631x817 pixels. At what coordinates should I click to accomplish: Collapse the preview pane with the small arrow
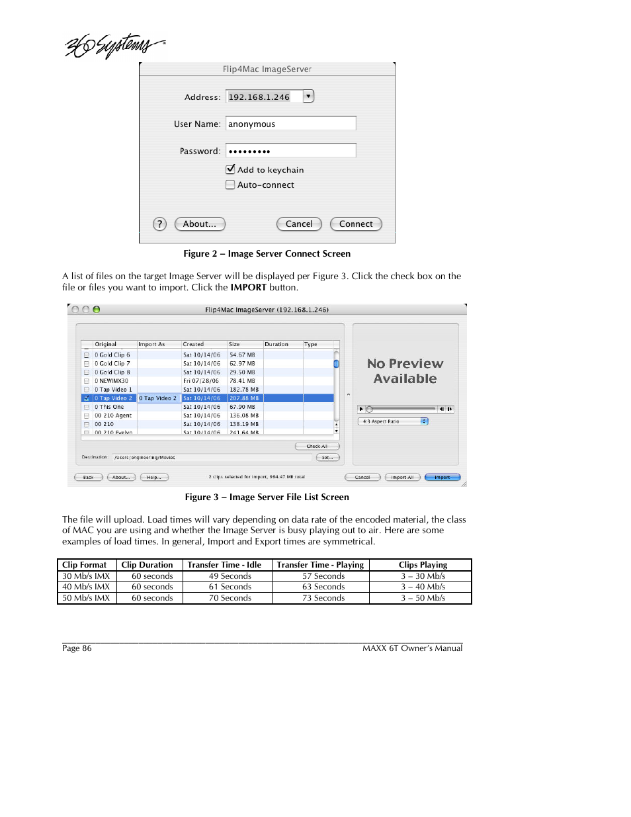(x=349, y=395)
